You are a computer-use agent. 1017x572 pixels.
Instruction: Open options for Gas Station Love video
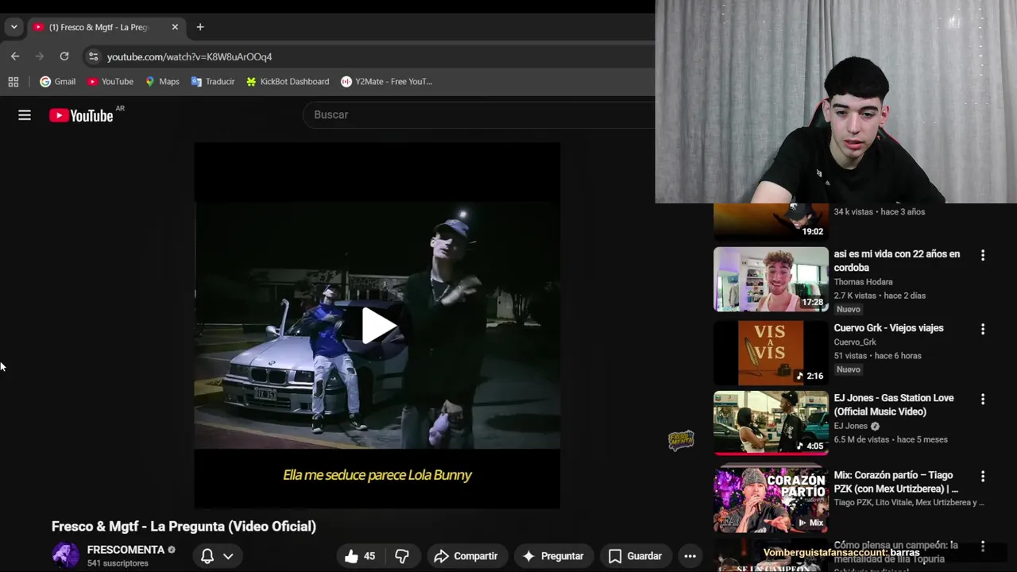coord(983,399)
